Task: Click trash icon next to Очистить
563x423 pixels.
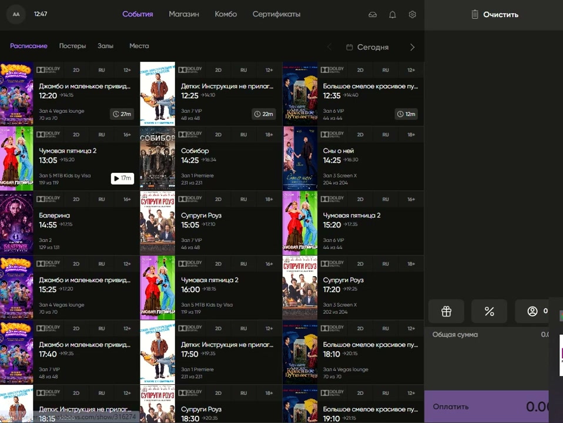Action: coord(475,14)
